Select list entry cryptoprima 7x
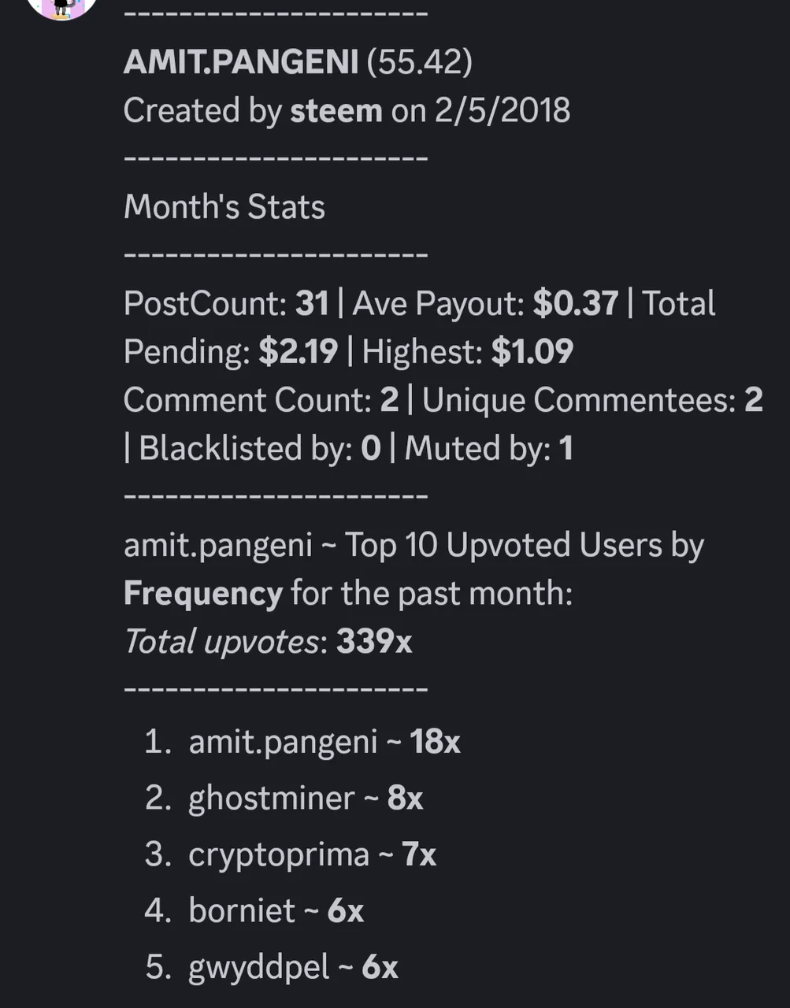 point(312,854)
